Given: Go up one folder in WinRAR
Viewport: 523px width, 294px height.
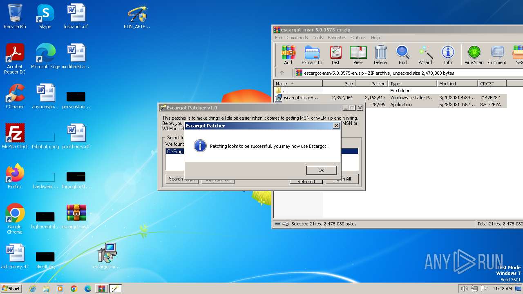Looking at the screenshot, I should tap(282, 73).
